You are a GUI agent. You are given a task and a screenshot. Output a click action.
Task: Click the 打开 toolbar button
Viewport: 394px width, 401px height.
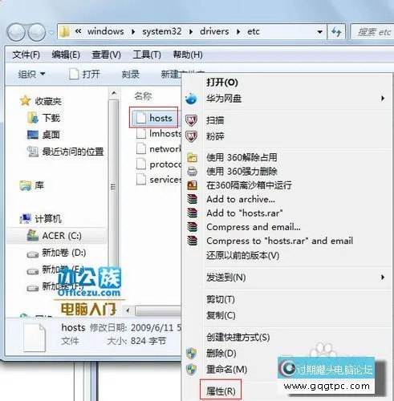pos(84,74)
